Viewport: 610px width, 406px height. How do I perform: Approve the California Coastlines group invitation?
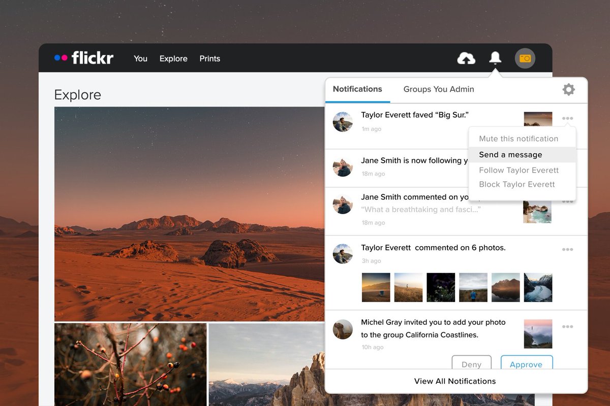tap(527, 364)
